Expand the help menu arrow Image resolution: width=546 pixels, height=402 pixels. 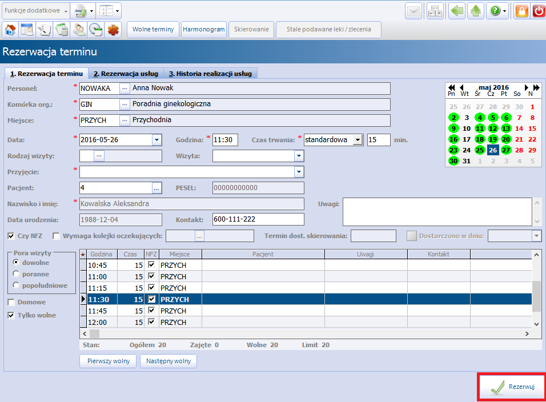point(504,11)
